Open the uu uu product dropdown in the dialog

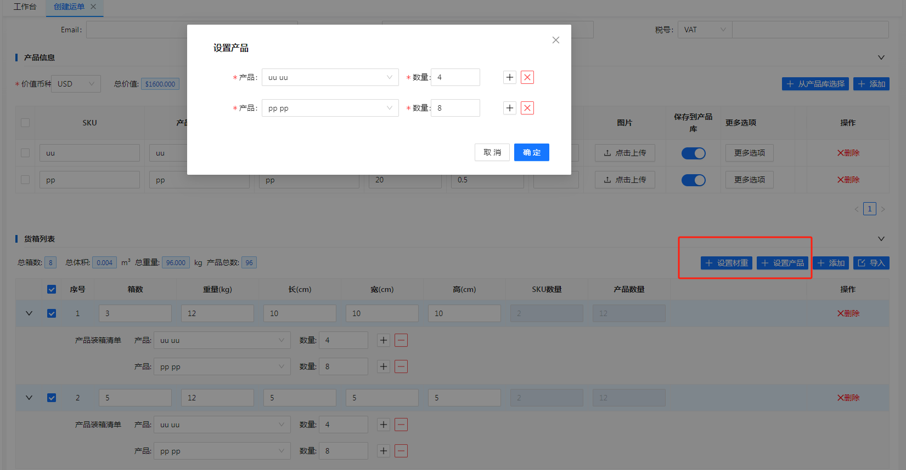[x=330, y=77]
